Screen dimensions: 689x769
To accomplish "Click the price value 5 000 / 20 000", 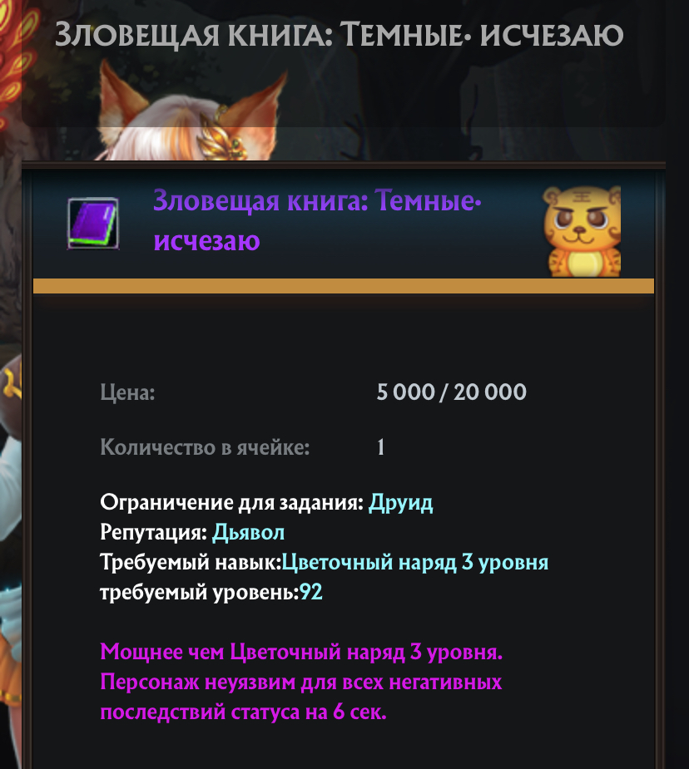I will [x=452, y=392].
